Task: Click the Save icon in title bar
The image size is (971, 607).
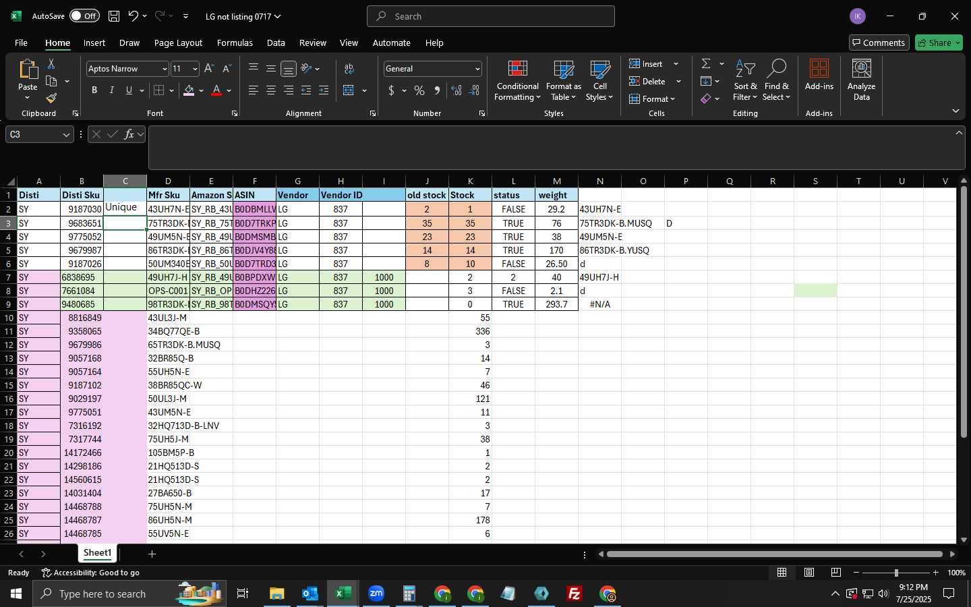Action: point(114,16)
